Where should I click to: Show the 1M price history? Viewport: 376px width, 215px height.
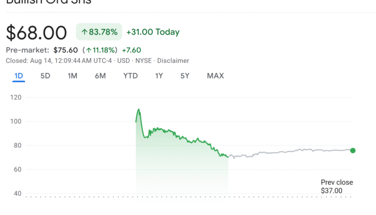72,76
